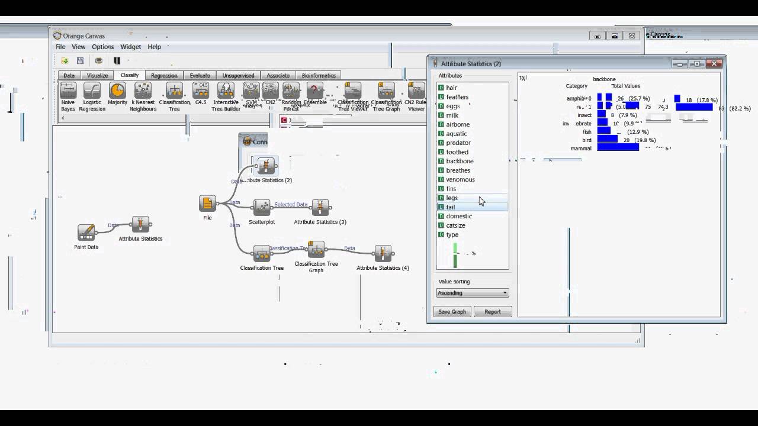Screen dimensions: 758x426
Task: Select the fins attribute
Action: click(472, 189)
